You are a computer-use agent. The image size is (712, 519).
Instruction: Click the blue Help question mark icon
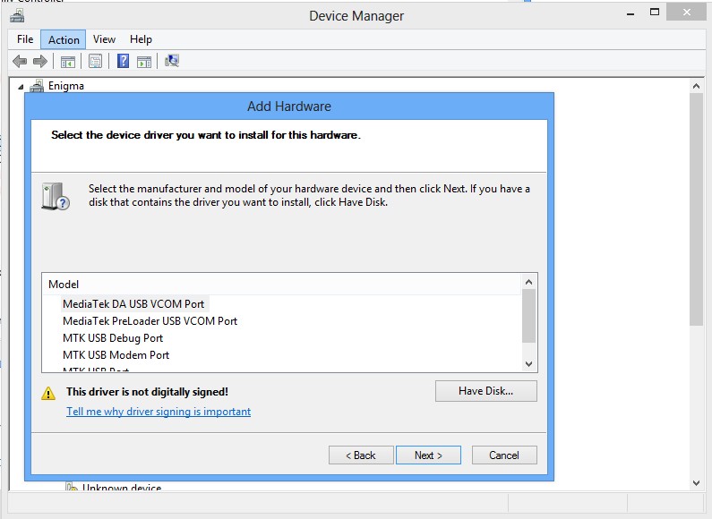(x=123, y=61)
